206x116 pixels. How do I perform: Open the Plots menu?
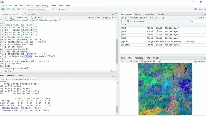pyautogui.click(x=22, y=5)
